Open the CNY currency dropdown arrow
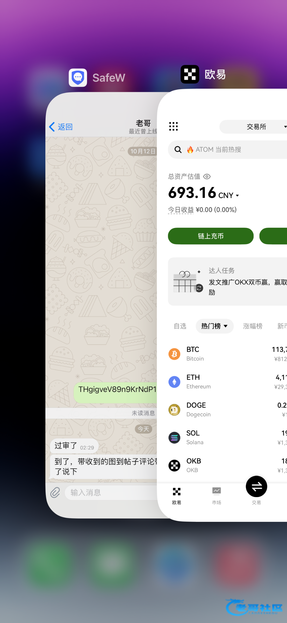 point(237,195)
